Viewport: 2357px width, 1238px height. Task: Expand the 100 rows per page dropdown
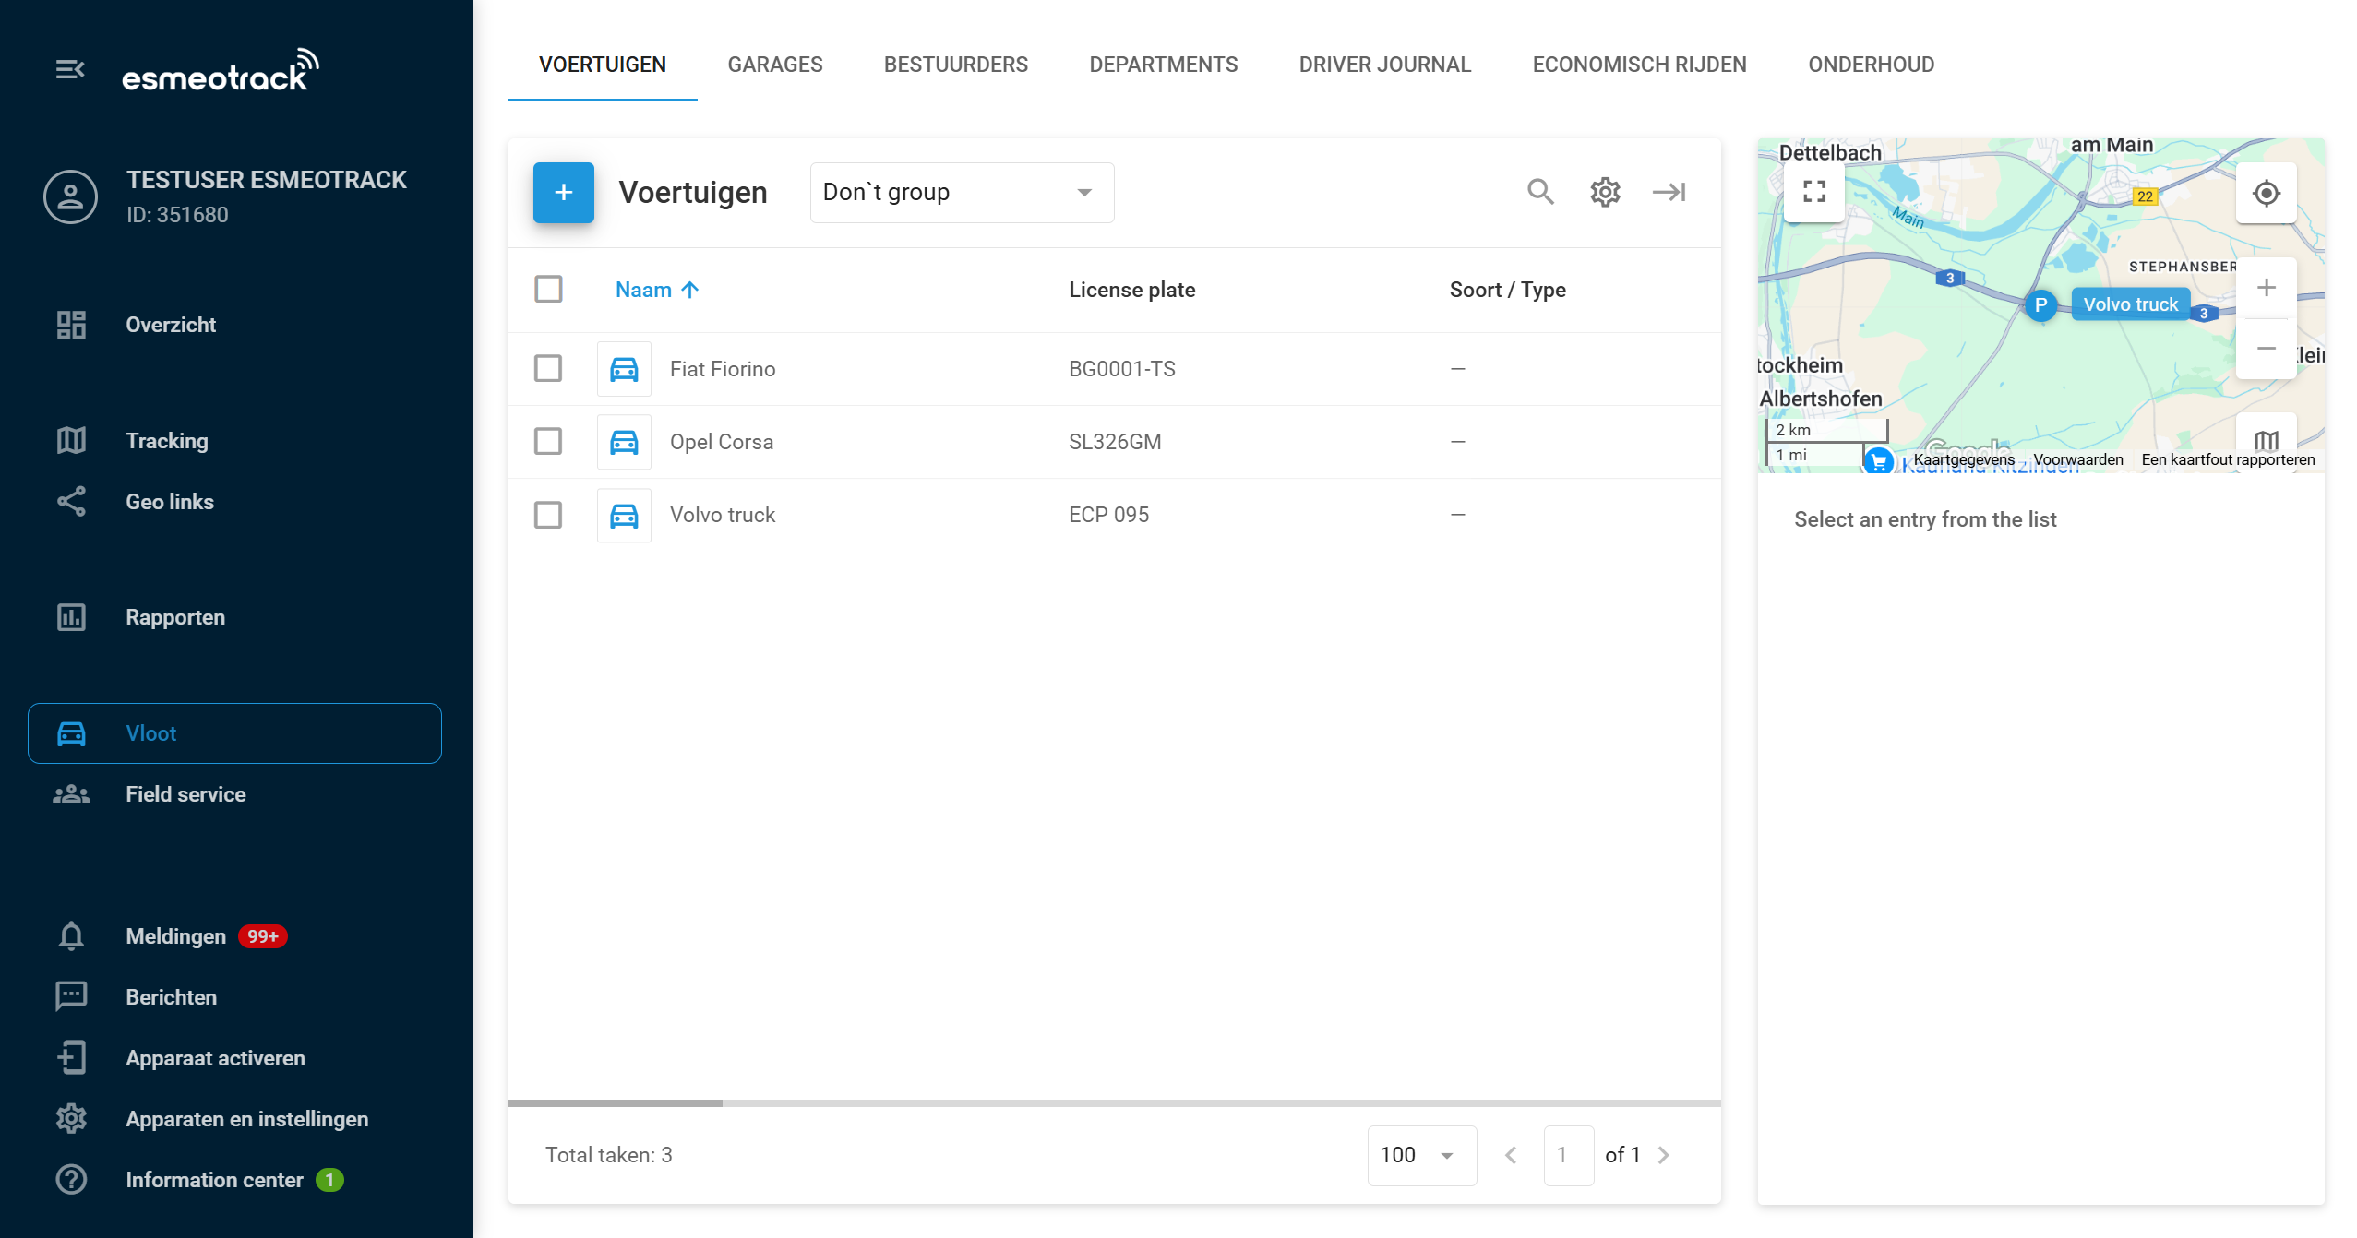(1420, 1155)
